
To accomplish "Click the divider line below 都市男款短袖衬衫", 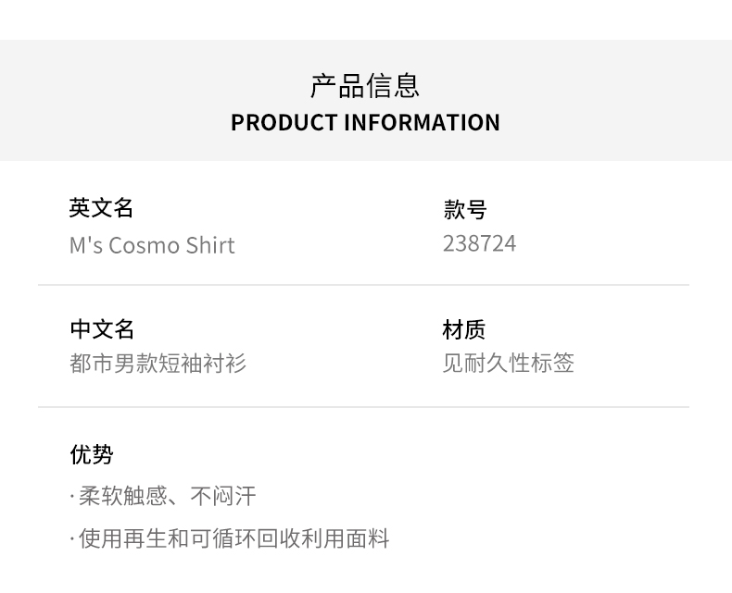I will (x=363, y=407).
